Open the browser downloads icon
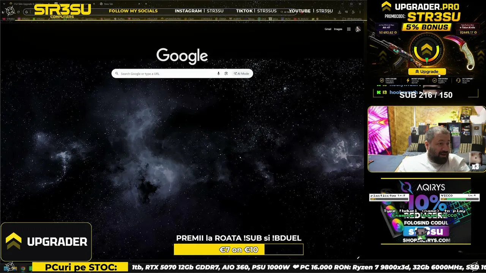The height and width of the screenshot is (273, 486). (339, 12)
